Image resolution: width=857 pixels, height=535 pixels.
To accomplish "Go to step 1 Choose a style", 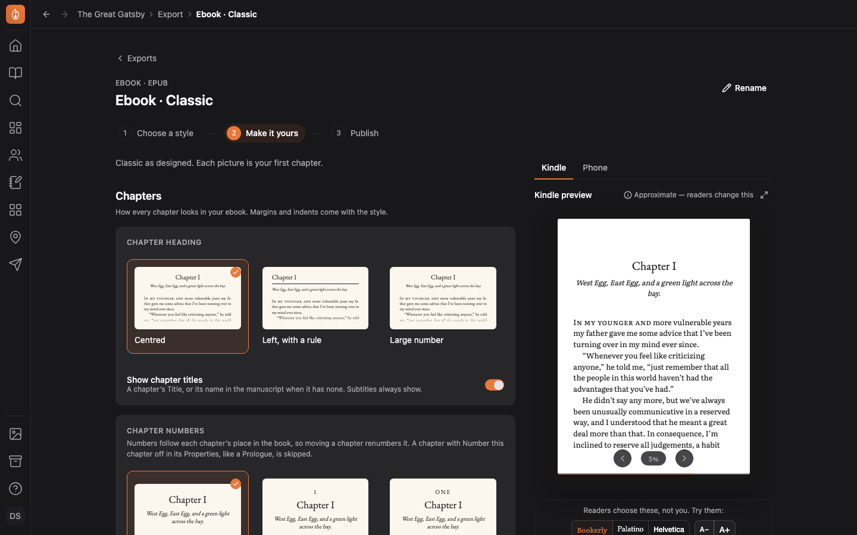I will point(157,133).
